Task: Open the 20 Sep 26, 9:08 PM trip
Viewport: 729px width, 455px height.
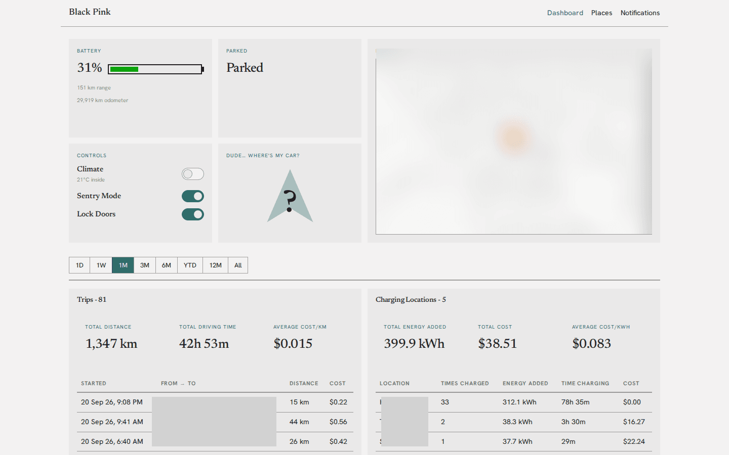Action: [215, 402]
